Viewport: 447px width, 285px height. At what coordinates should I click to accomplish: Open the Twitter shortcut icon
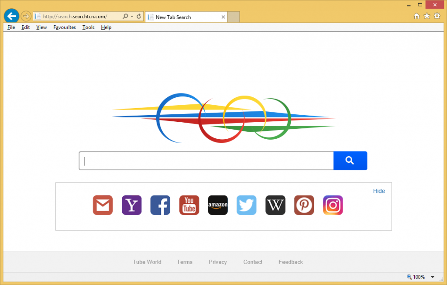click(x=247, y=205)
